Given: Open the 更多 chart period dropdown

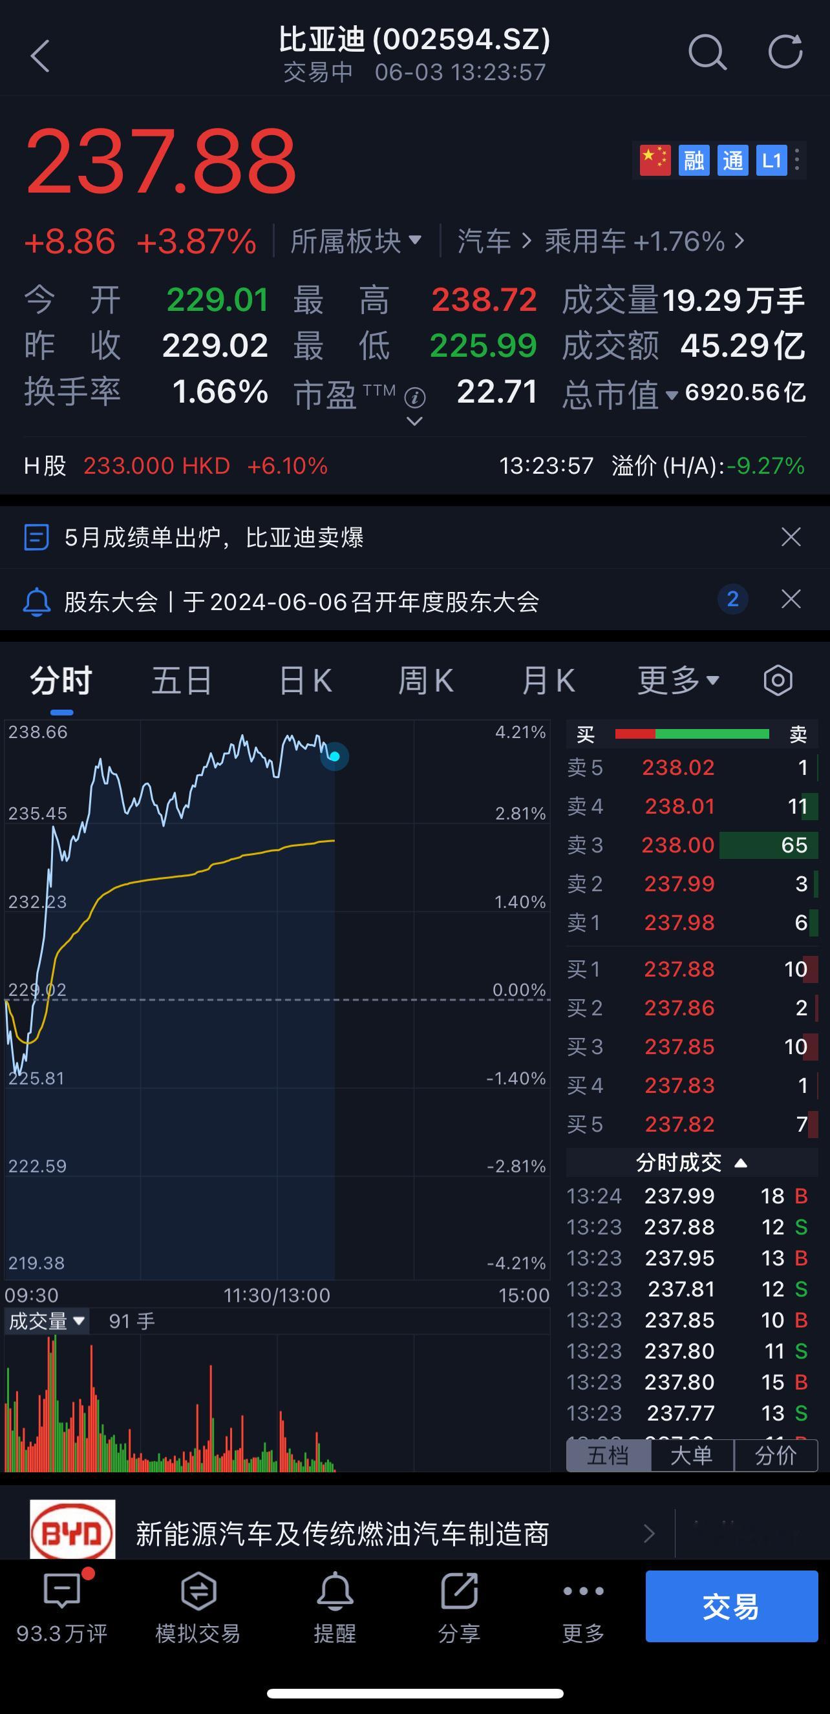Looking at the screenshot, I should pos(678,680).
